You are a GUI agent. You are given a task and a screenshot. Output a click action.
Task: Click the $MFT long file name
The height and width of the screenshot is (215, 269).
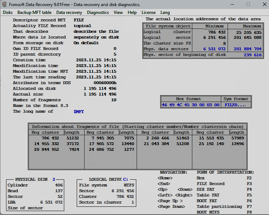coord(79,112)
